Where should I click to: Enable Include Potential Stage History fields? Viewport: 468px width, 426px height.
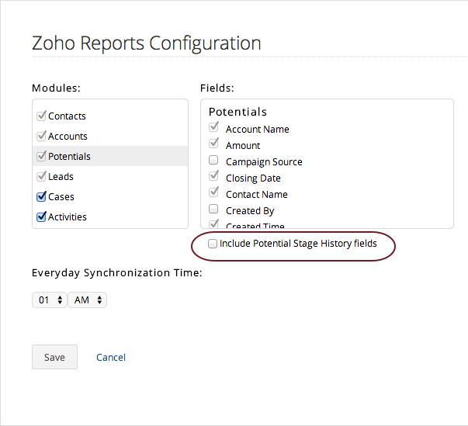pyautogui.click(x=213, y=244)
